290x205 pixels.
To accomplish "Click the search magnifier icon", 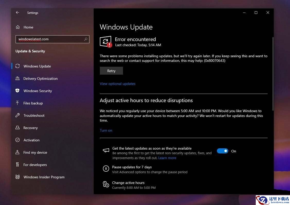I will point(86,39).
